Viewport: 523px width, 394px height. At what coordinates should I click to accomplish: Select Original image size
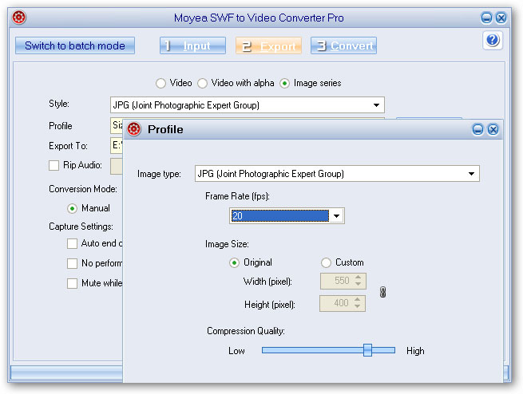[234, 262]
